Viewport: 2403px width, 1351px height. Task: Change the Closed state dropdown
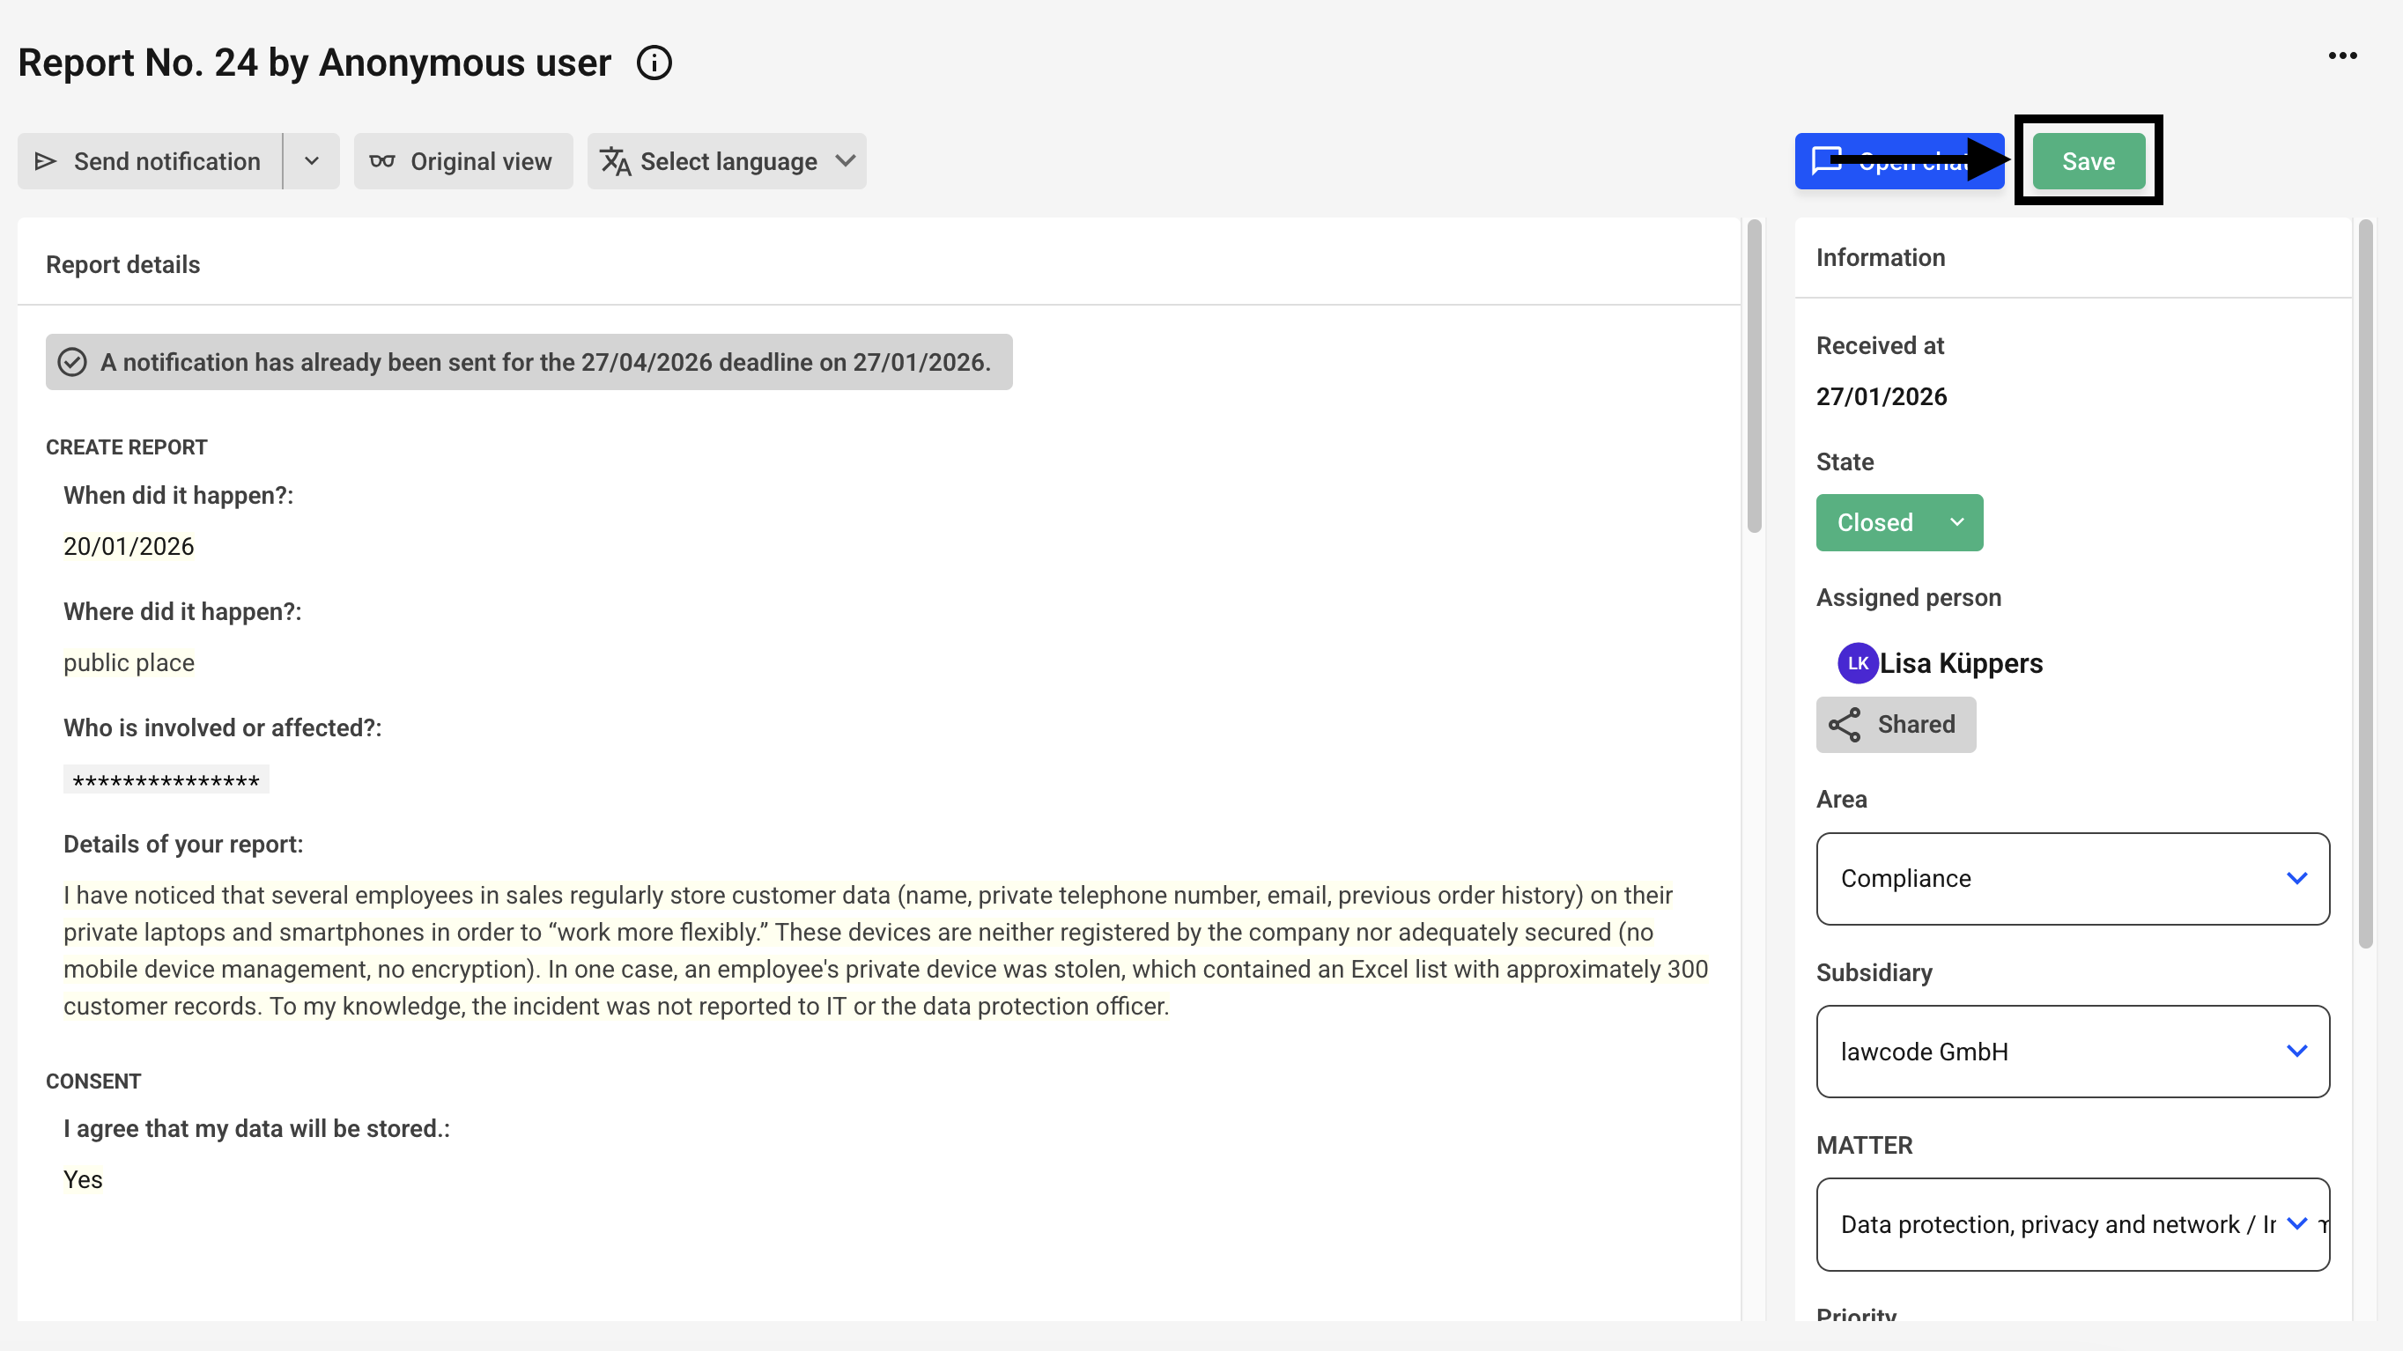pyautogui.click(x=1898, y=522)
